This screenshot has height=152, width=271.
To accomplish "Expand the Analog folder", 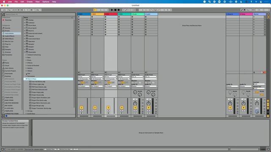I will click(25, 20).
